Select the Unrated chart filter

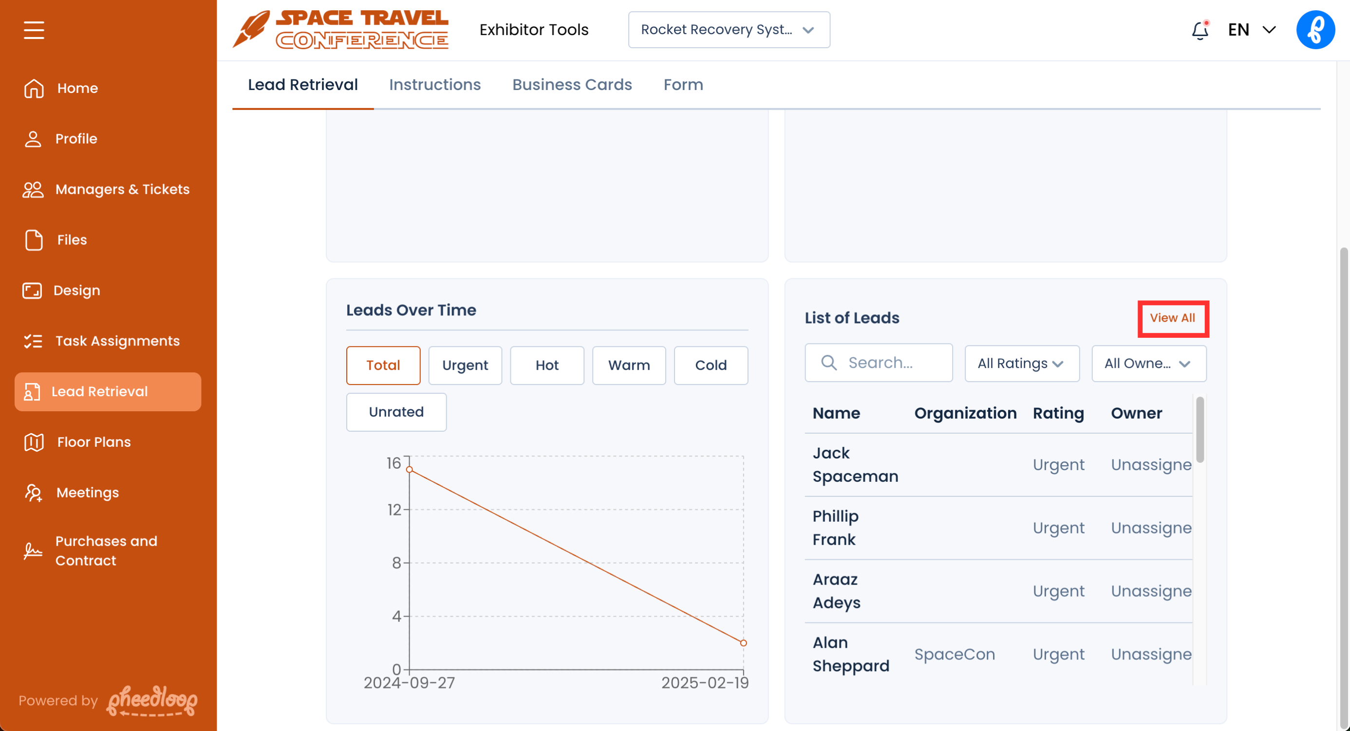(x=395, y=412)
